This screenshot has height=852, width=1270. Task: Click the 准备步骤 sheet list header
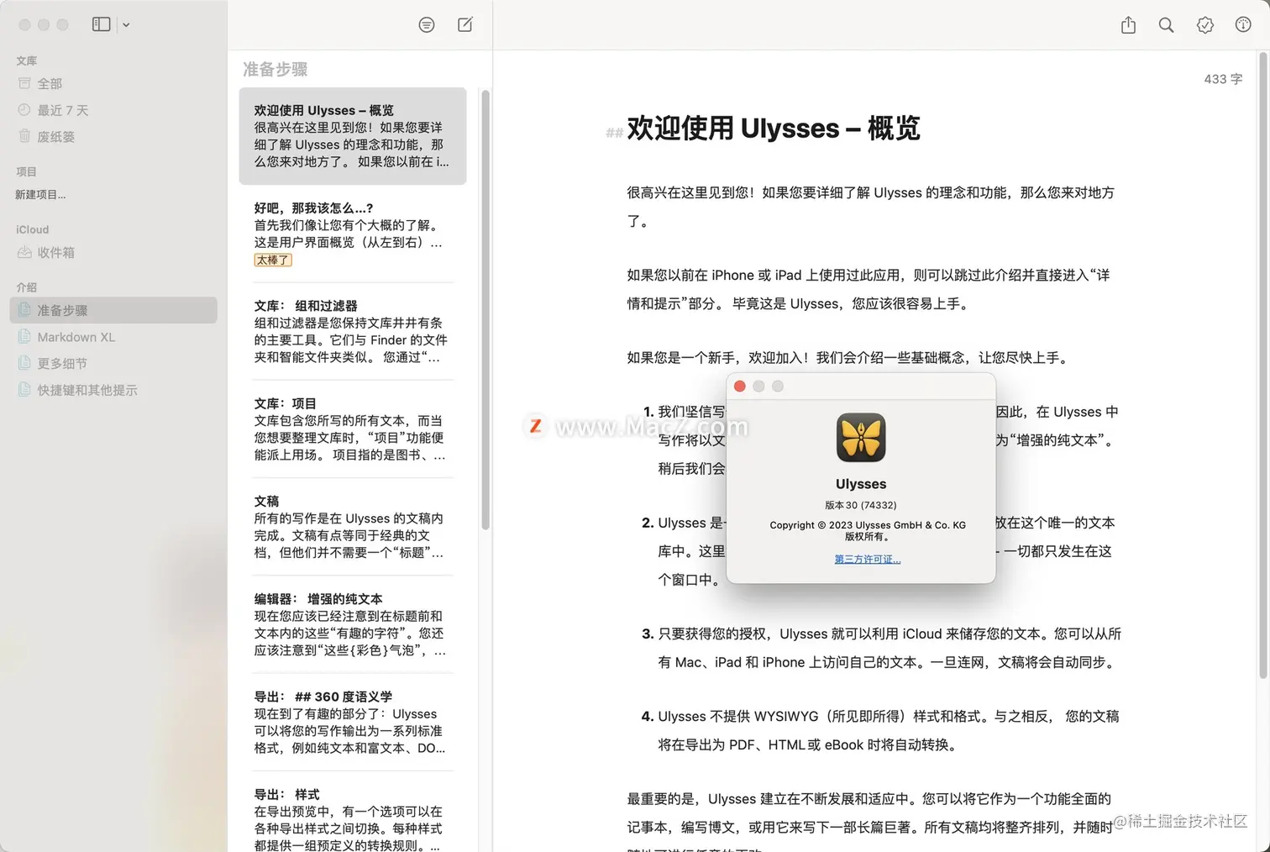tap(276, 70)
